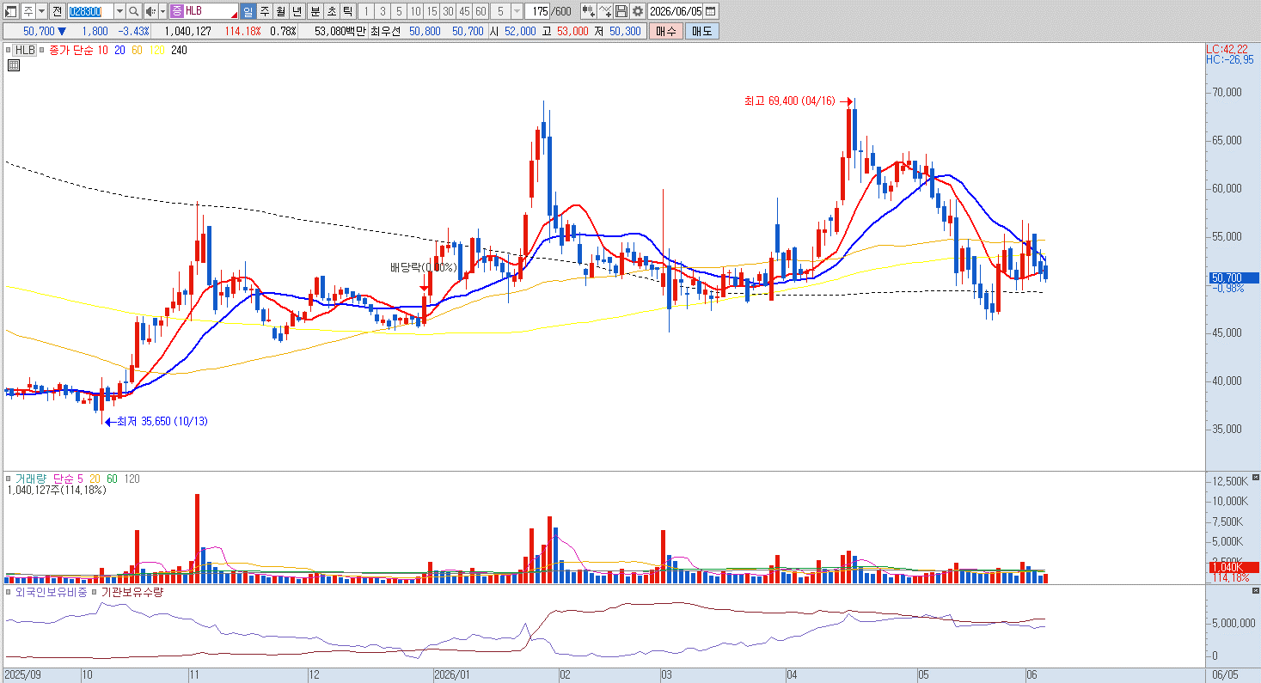Click the window layout icon at toolbar start

(x=11, y=11)
